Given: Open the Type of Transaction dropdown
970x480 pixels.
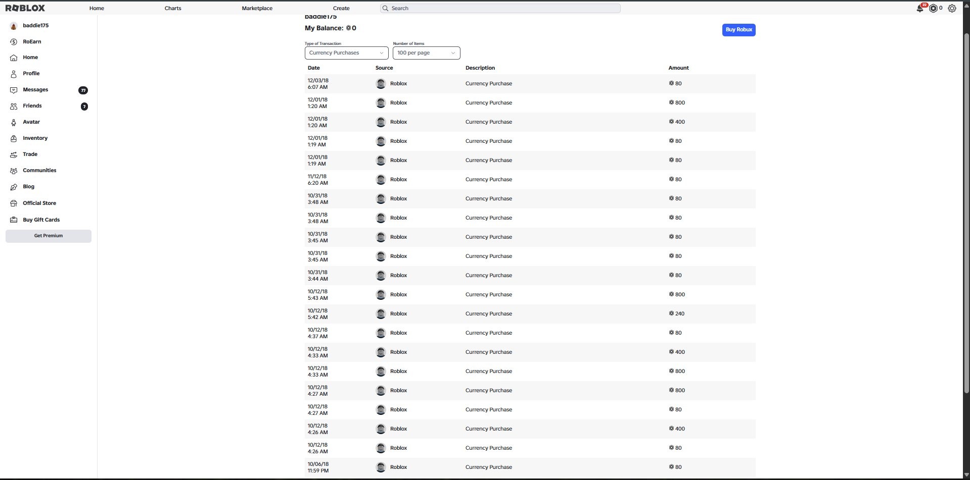Looking at the screenshot, I should tap(346, 53).
